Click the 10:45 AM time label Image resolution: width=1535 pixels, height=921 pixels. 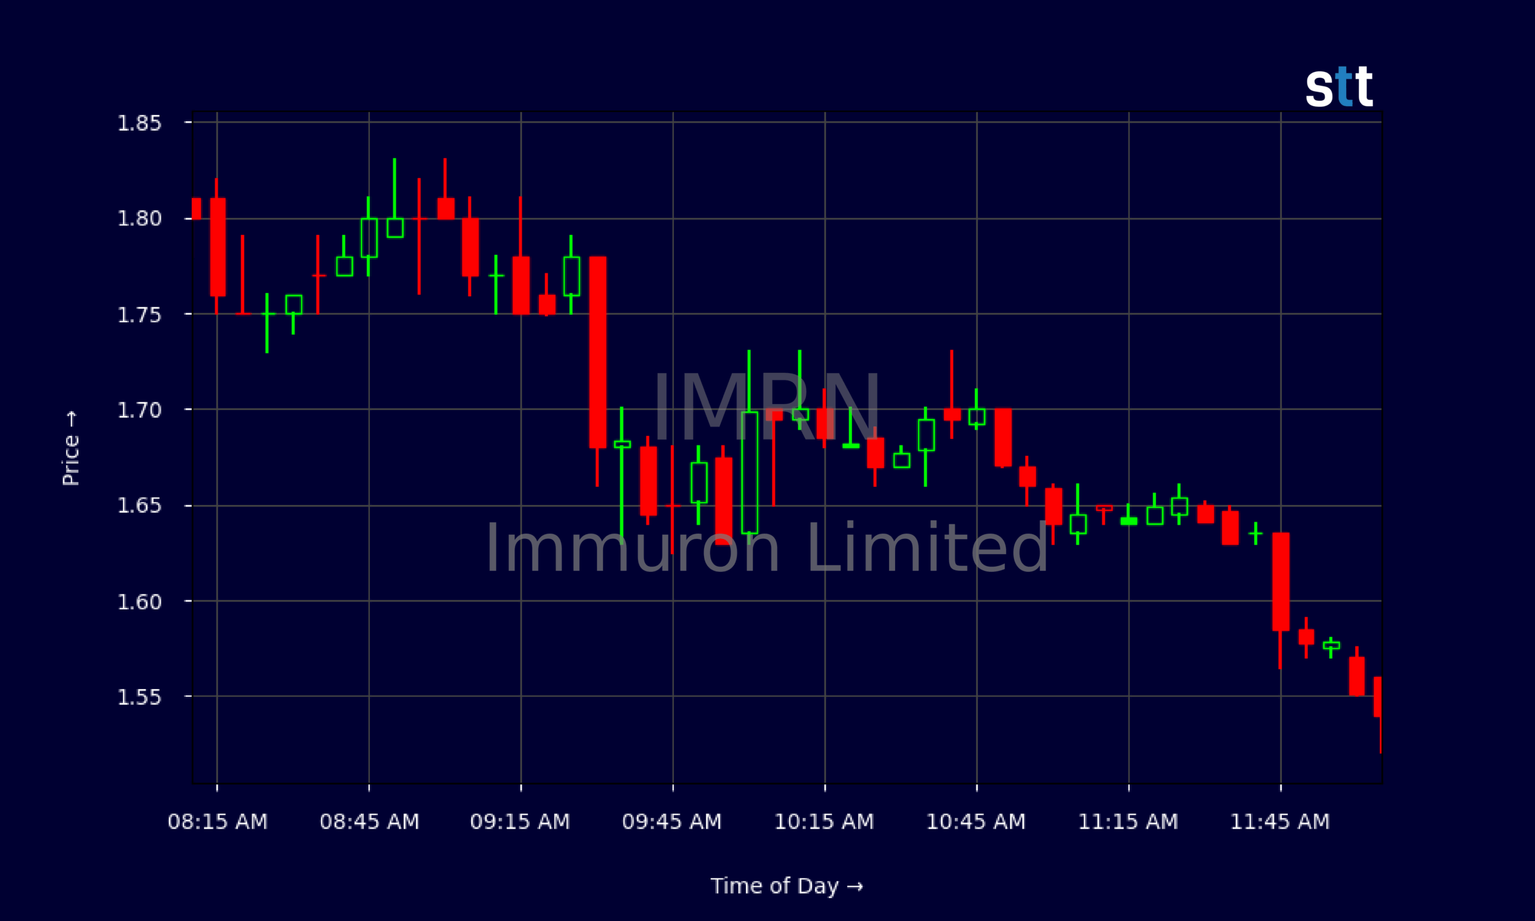pyautogui.click(x=976, y=821)
